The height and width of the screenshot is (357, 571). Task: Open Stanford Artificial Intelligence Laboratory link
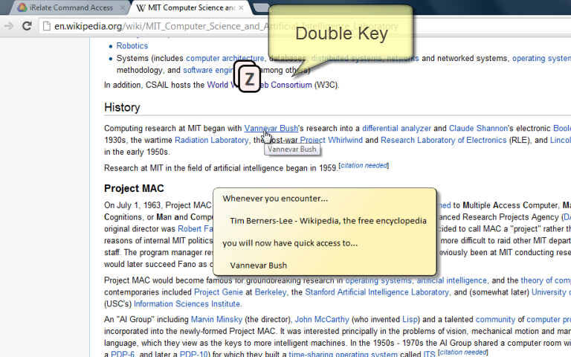click(377, 292)
